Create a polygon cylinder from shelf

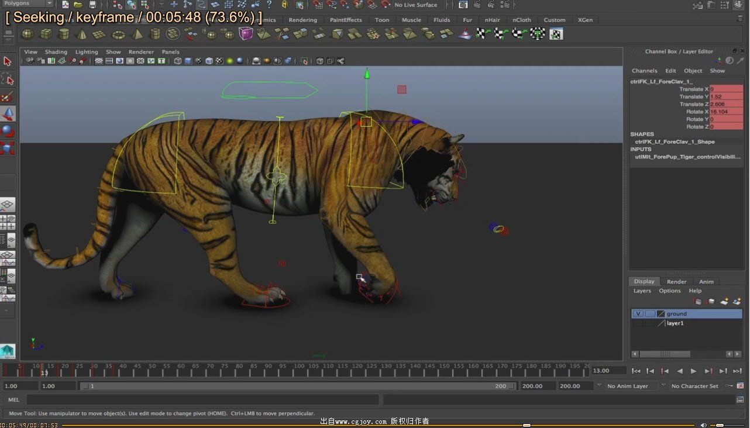pyautogui.click(x=64, y=34)
